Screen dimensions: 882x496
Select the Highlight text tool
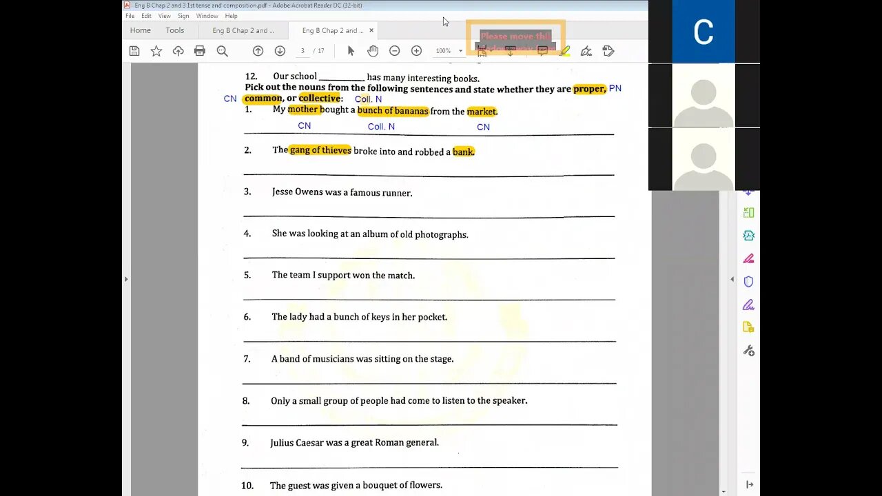coord(564,51)
